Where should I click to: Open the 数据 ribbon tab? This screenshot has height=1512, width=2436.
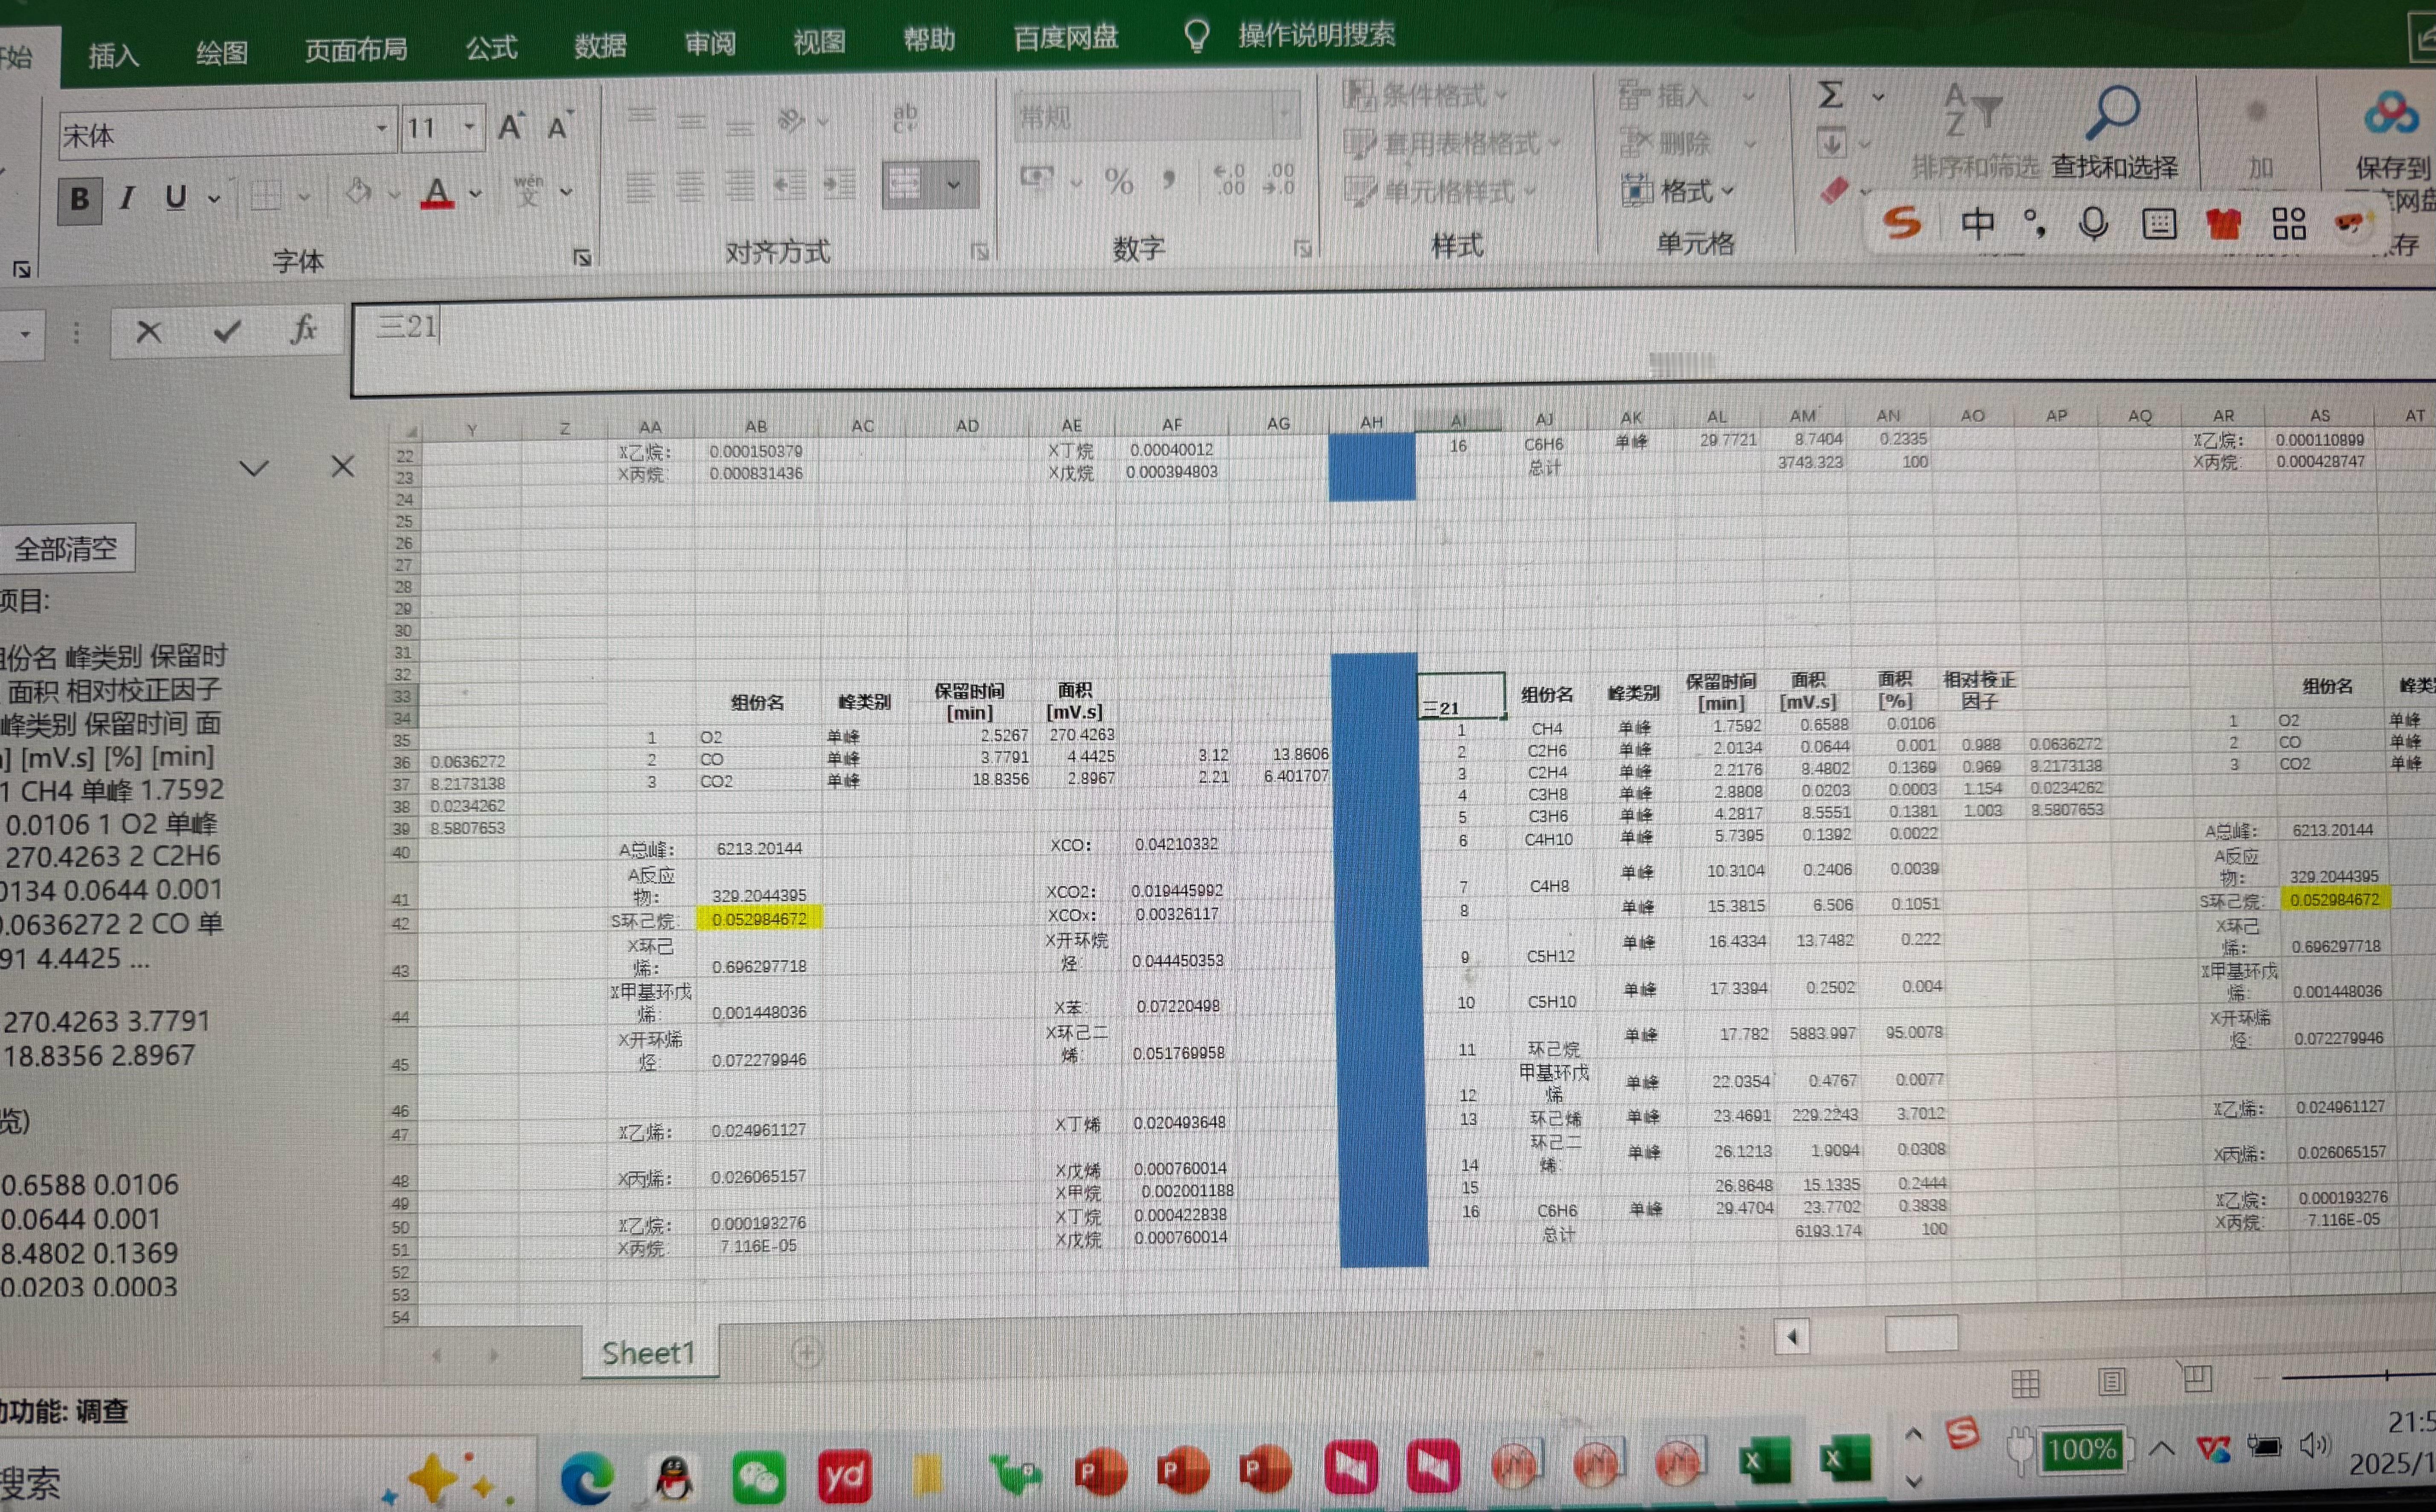point(600,46)
